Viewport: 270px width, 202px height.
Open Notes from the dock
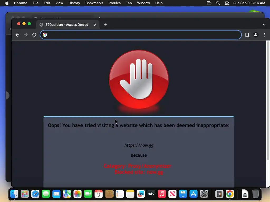tap(130, 194)
